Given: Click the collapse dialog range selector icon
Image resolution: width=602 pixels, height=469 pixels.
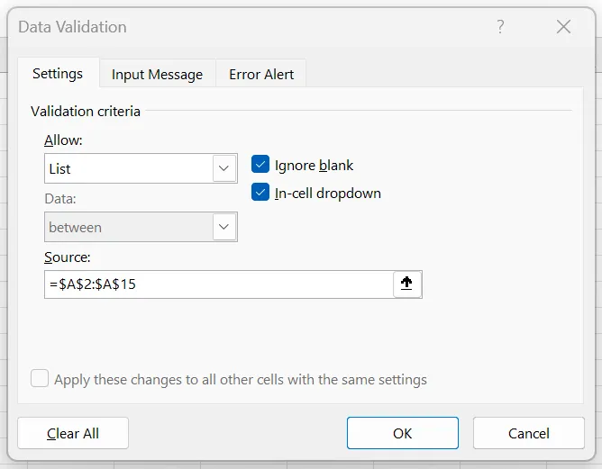Looking at the screenshot, I should 406,284.
